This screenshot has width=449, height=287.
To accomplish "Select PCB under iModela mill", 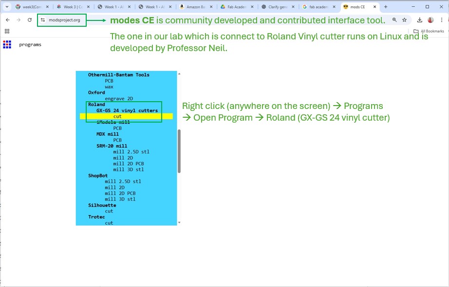I will [117, 128].
